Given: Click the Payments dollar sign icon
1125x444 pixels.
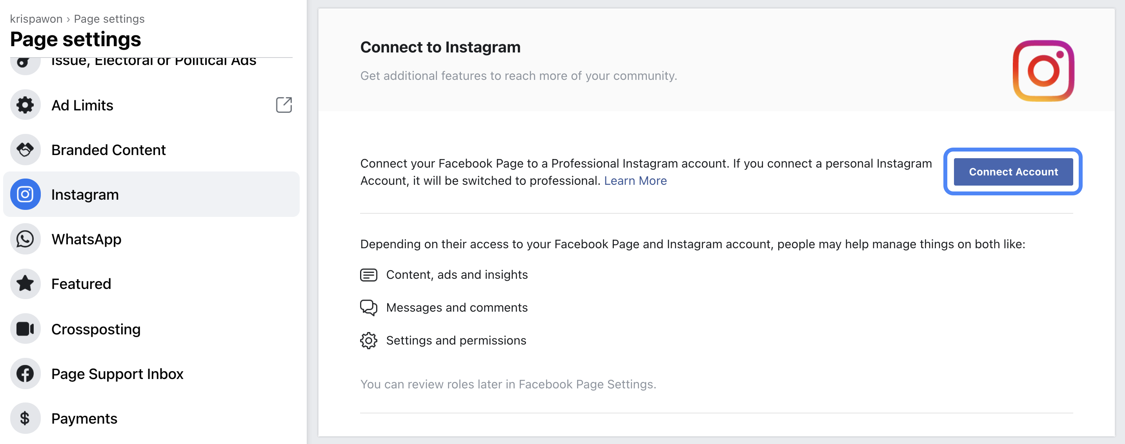Looking at the screenshot, I should [25, 418].
